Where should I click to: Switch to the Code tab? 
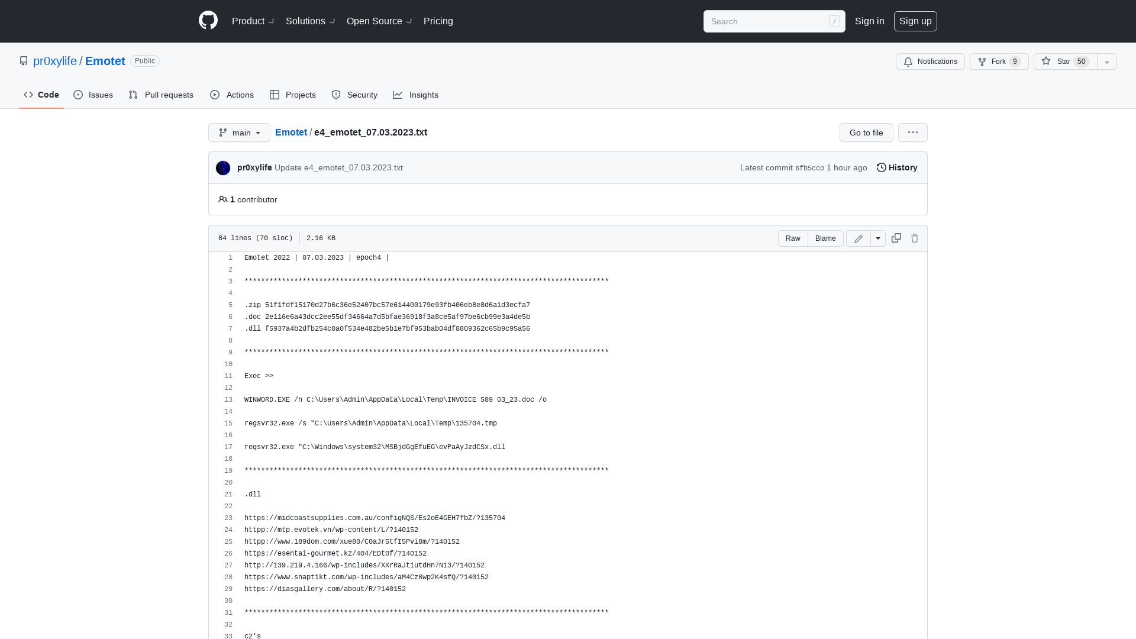click(41, 95)
